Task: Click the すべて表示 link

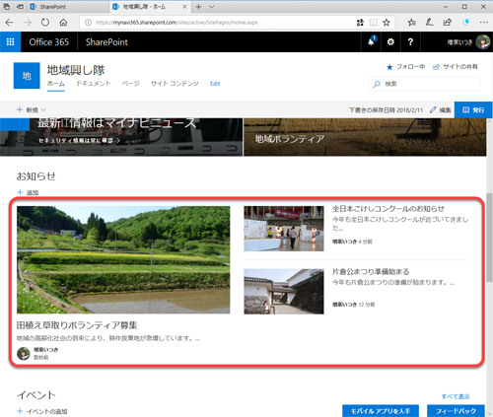Action: point(456,396)
